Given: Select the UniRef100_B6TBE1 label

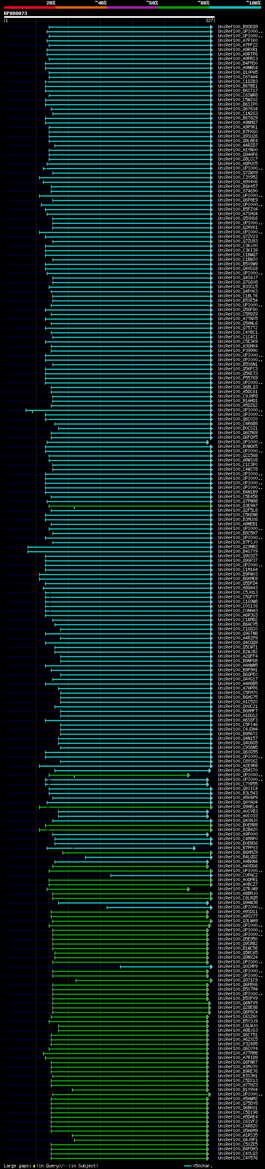Looking at the screenshot, I should (238, 86).
